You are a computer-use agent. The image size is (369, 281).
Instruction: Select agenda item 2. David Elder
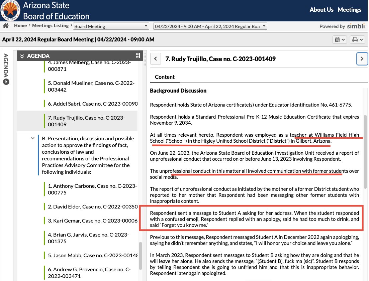click(93, 206)
